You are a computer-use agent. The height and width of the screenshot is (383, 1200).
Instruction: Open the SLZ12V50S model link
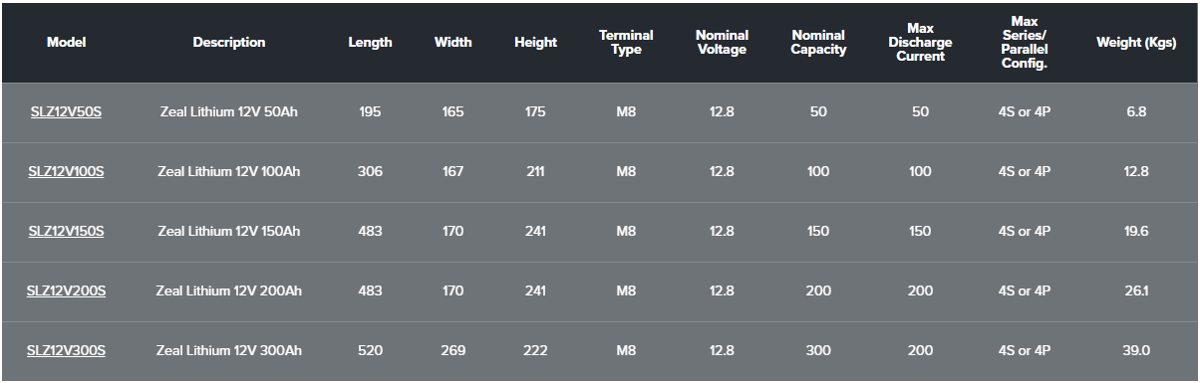click(66, 112)
